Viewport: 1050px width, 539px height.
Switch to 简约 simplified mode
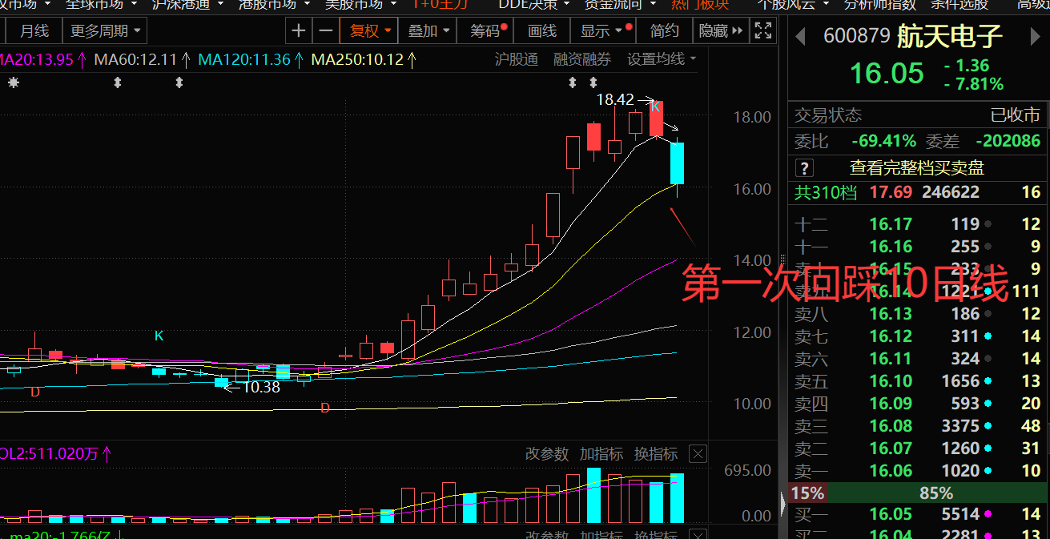(x=665, y=31)
